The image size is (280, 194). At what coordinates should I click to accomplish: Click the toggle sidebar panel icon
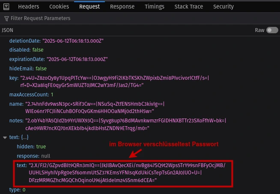pos(6,6)
